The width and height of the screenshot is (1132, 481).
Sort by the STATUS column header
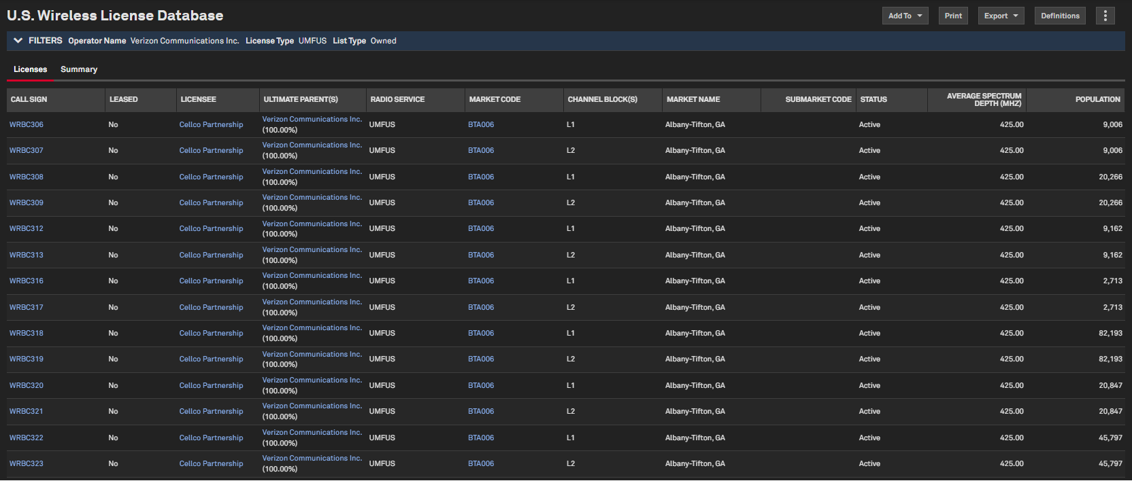click(x=873, y=99)
